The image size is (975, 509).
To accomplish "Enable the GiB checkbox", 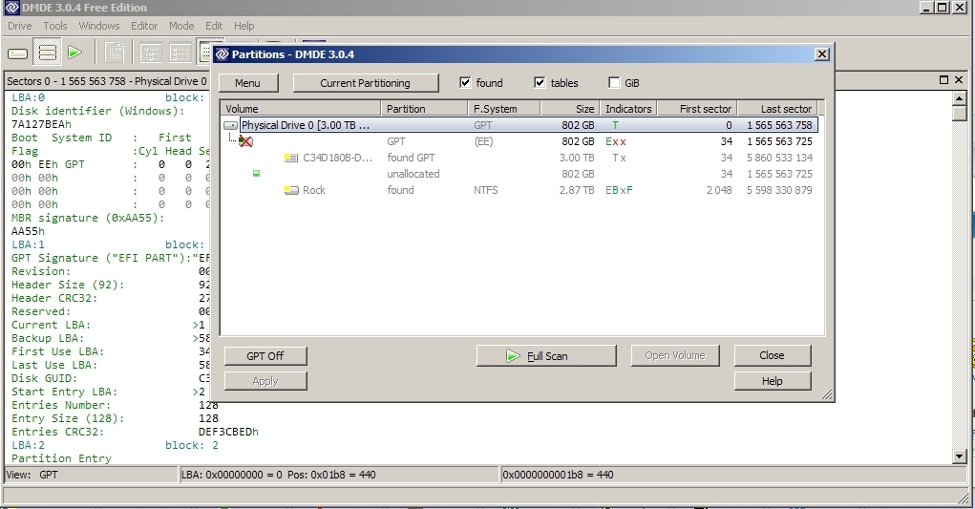I will click(x=614, y=83).
